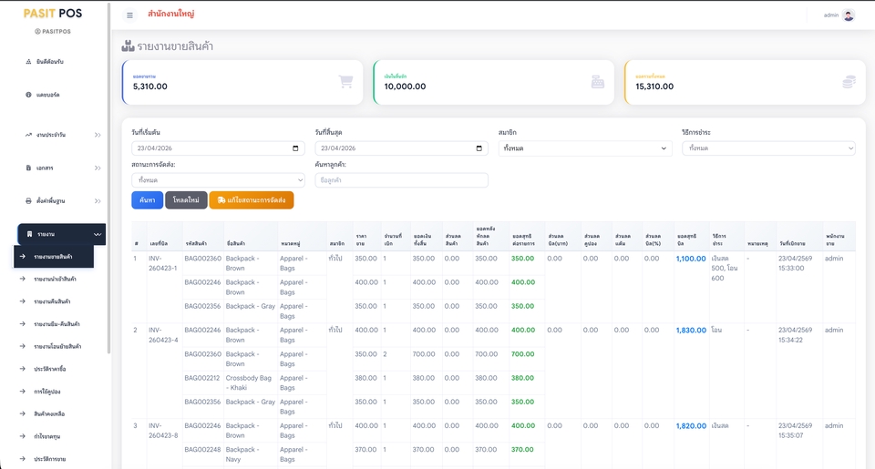The image size is (875, 469).
Task: Open the สถานะการจัดส่ง delivery status dropdown
Action: (x=218, y=180)
